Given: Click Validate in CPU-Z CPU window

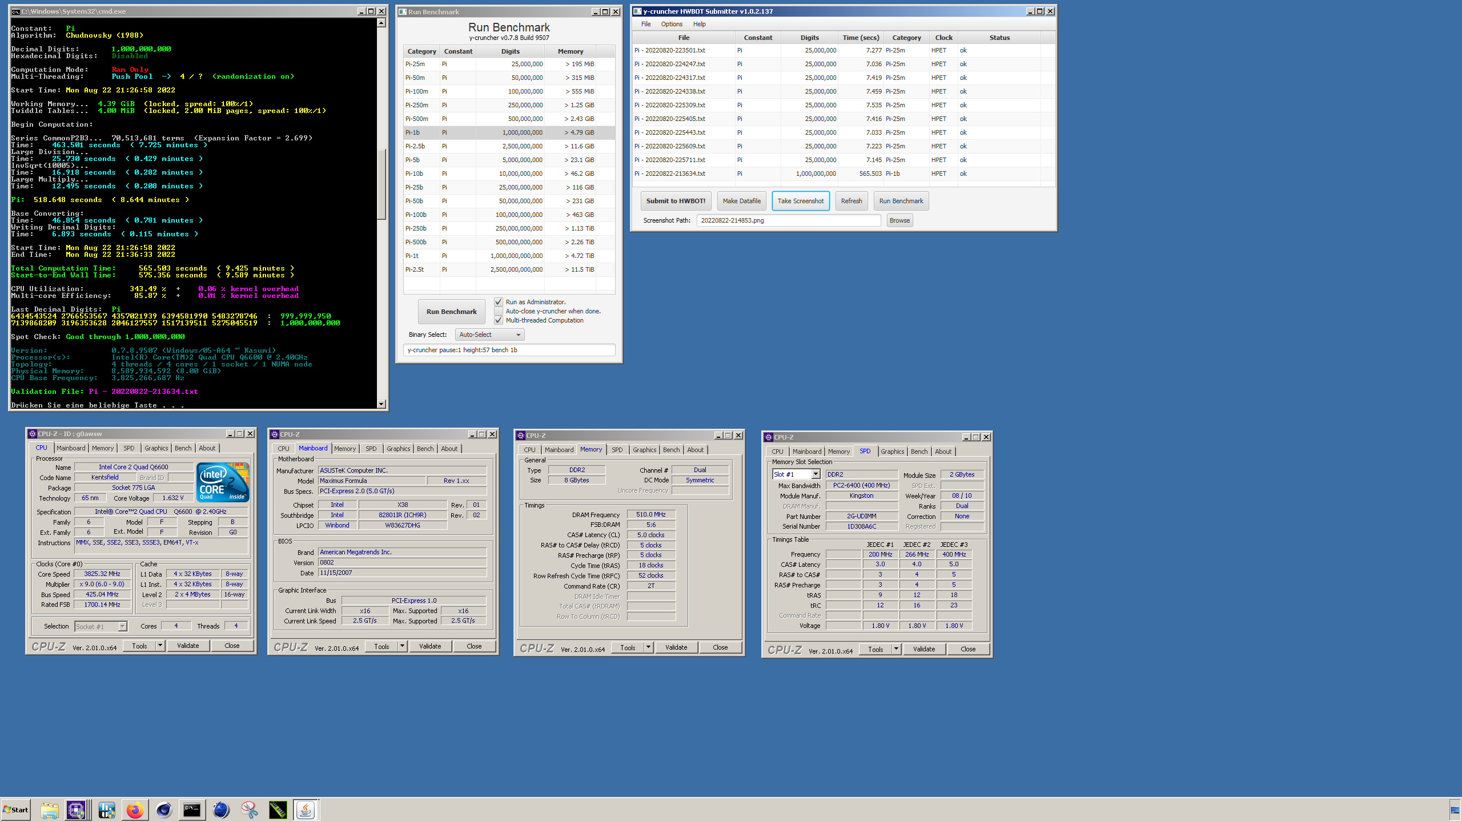Looking at the screenshot, I should click(x=188, y=646).
